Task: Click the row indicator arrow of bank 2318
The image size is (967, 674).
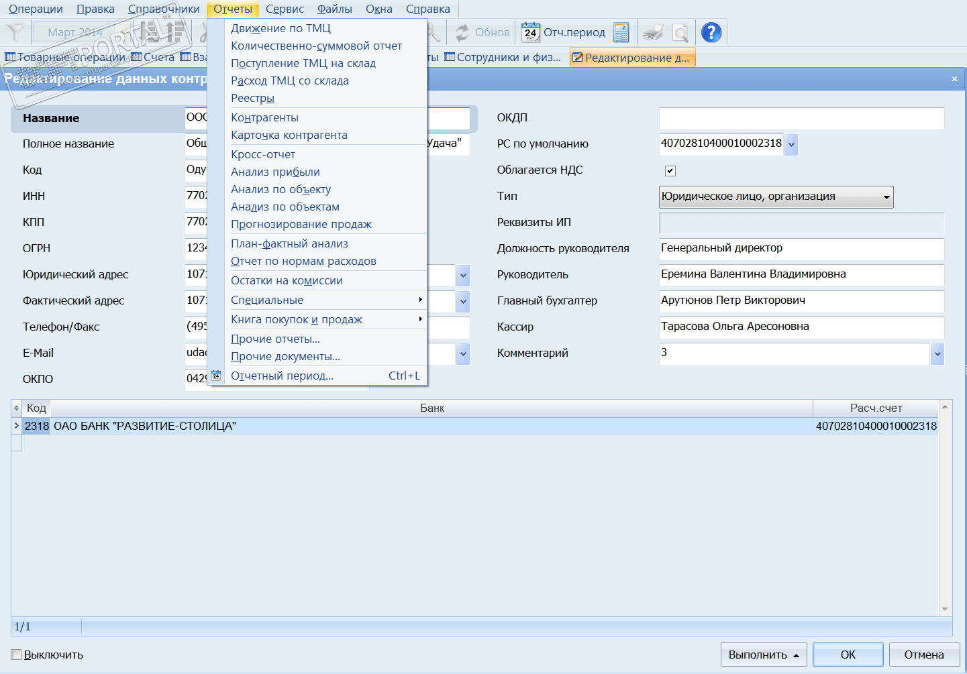Action: coord(17,426)
